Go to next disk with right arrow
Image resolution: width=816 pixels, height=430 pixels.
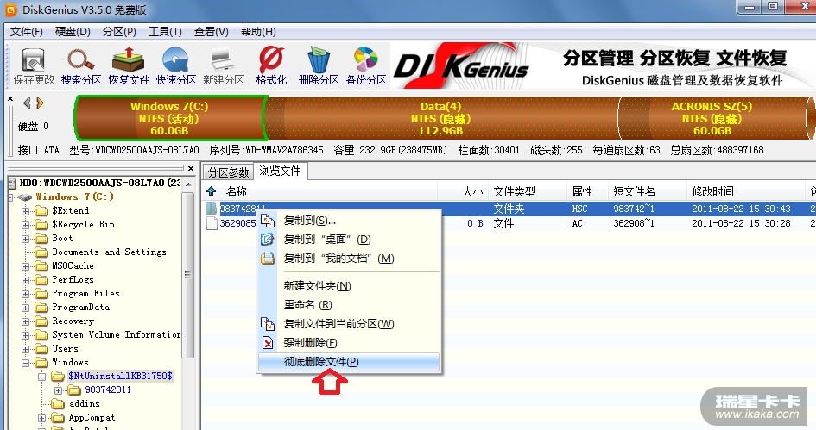[40, 103]
